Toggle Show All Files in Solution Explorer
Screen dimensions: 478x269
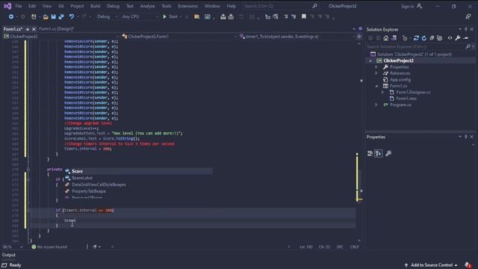(x=439, y=38)
